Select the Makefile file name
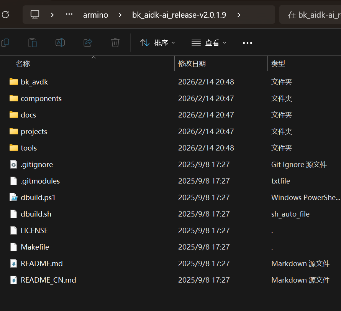 [35, 247]
